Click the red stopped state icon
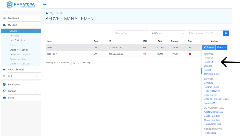 point(190,54)
